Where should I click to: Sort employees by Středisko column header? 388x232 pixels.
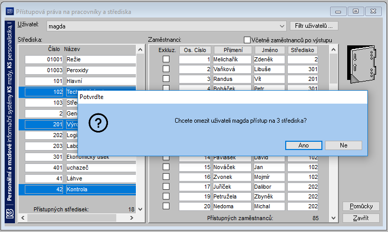pos(302,50)
